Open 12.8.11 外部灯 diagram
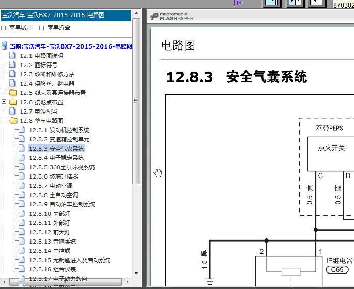 pyautogui.click(x=50, y=223)
